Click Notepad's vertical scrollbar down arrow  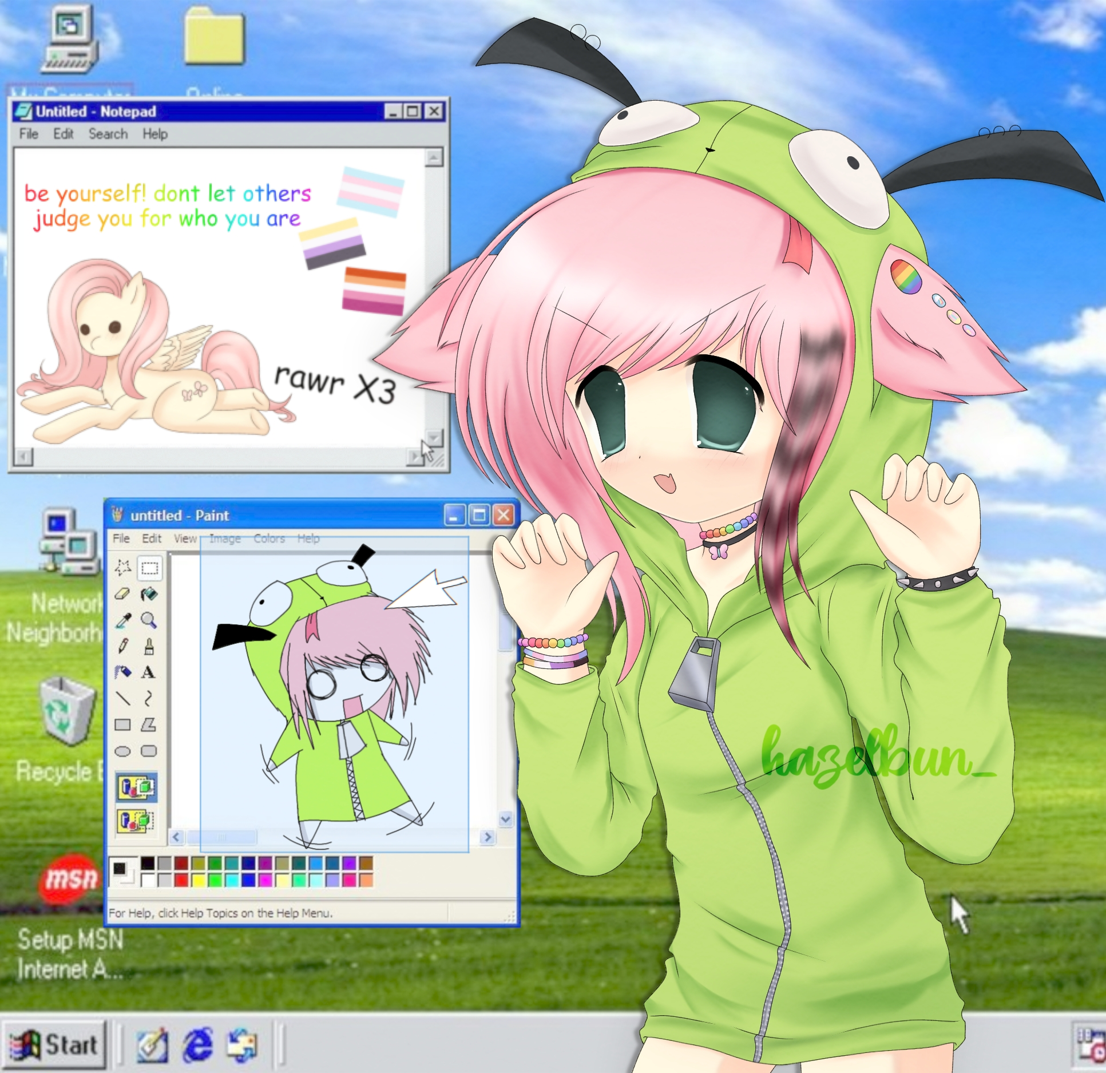tap(434, 439)
